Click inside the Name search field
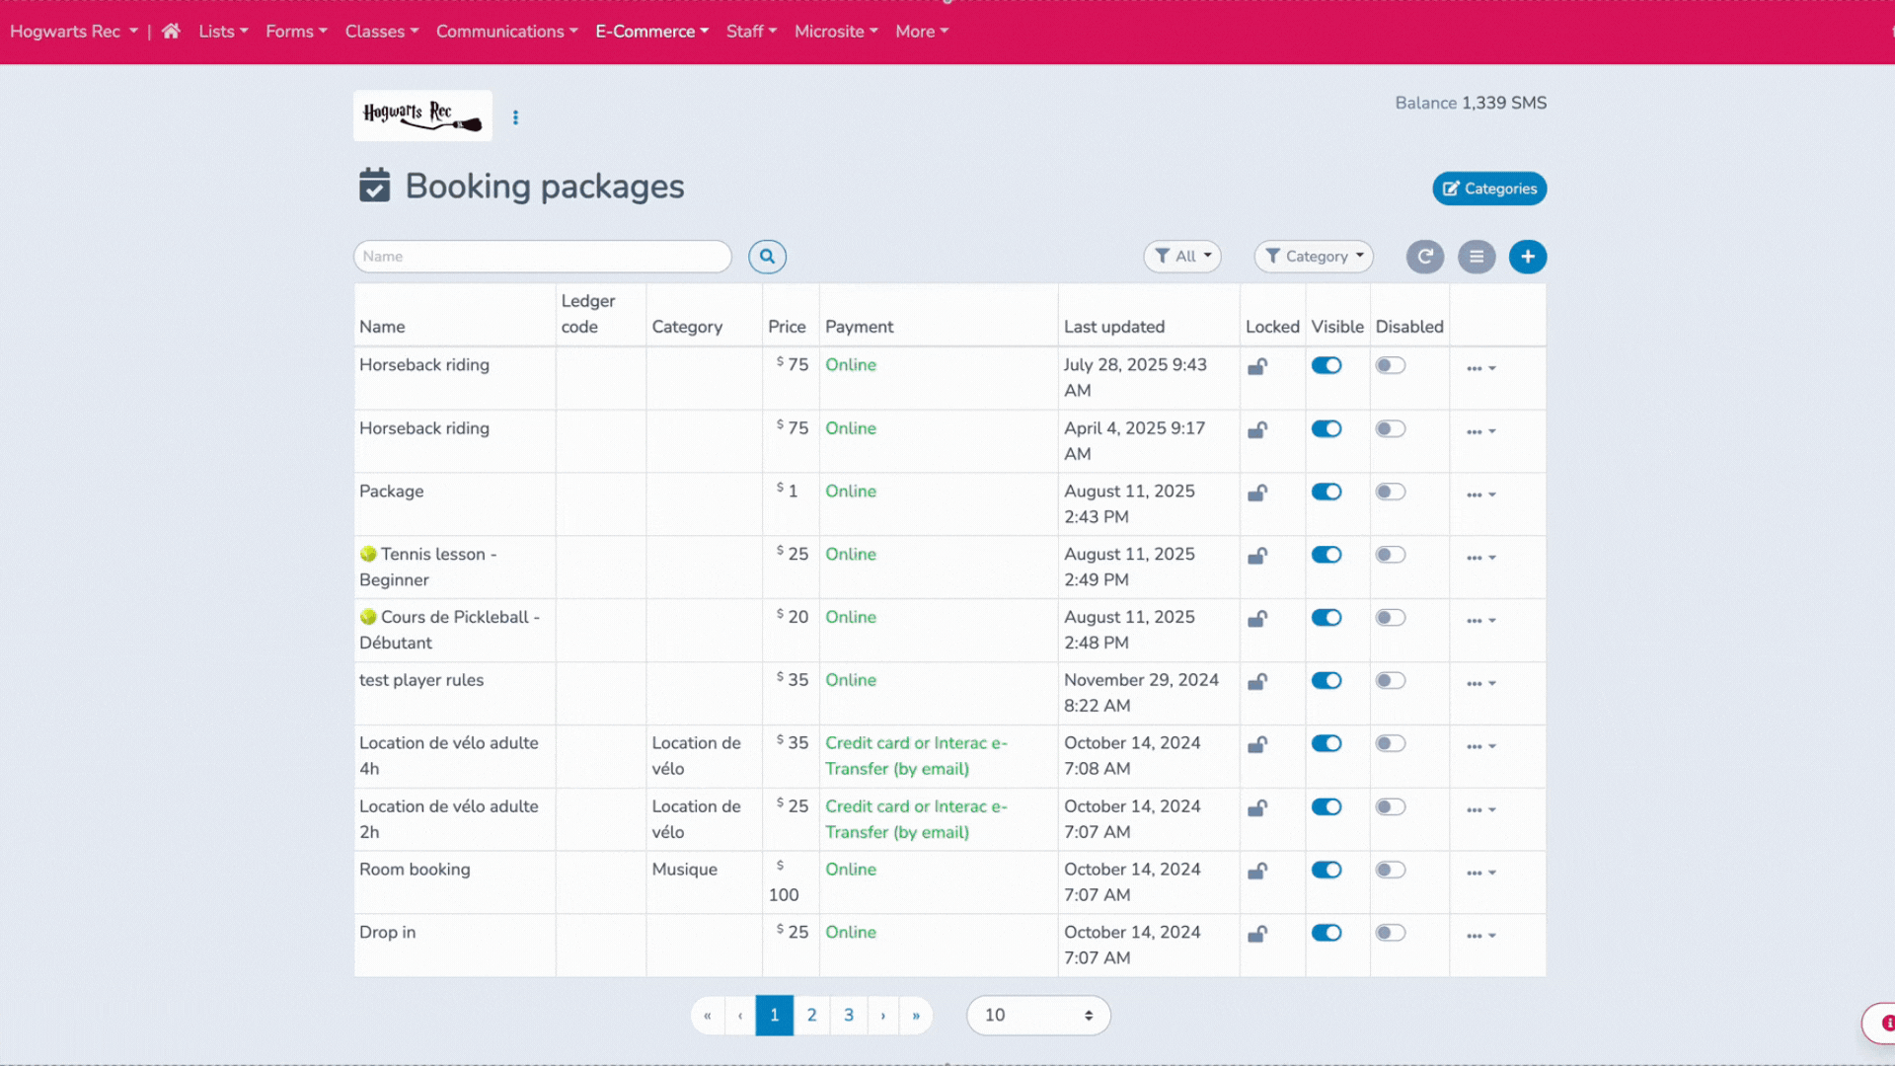 pos(542,256)
